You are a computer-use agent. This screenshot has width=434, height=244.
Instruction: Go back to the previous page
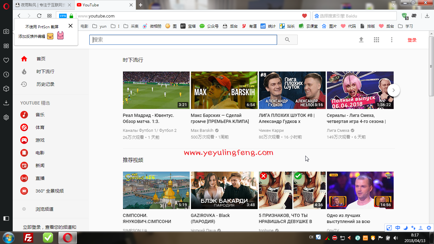[x=19, y=16]
